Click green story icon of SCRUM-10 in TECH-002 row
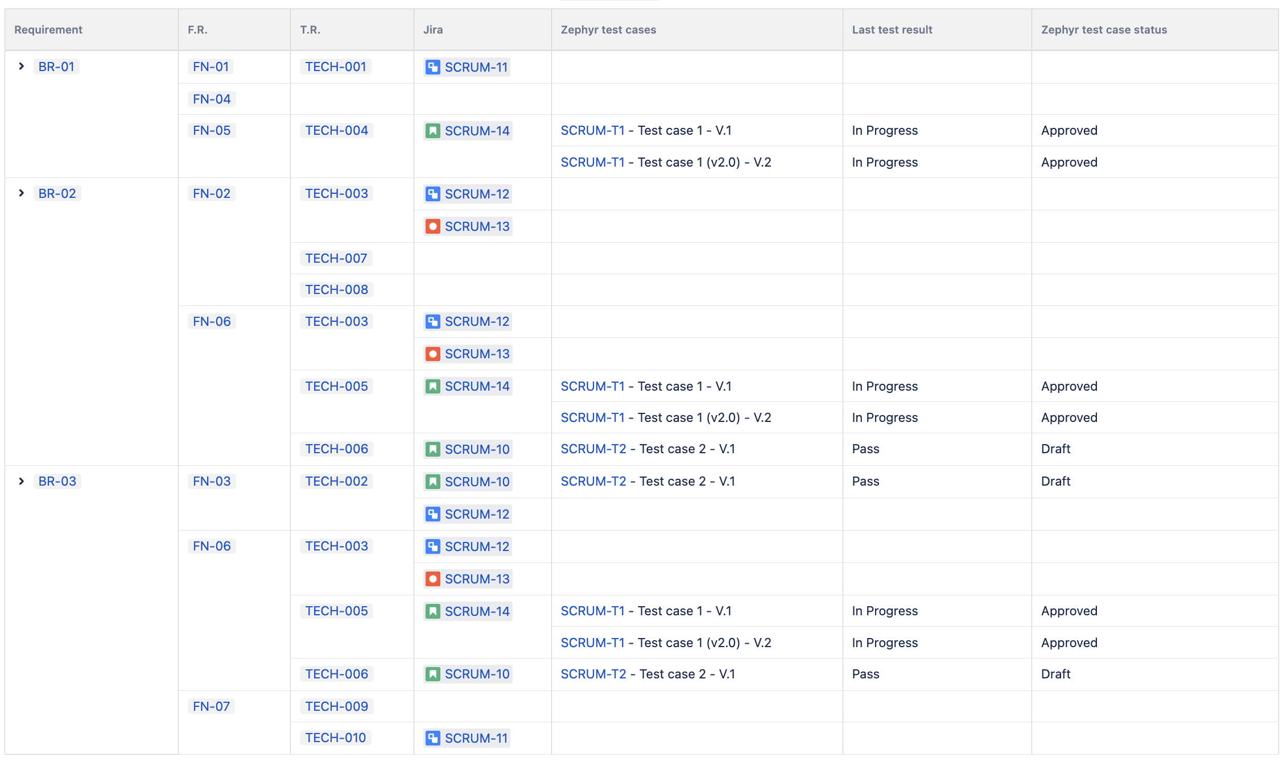The width and height of the screenshot is (1287, 762). coord(432,482)
